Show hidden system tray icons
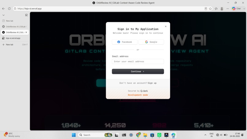 click(x=205, y=135)
